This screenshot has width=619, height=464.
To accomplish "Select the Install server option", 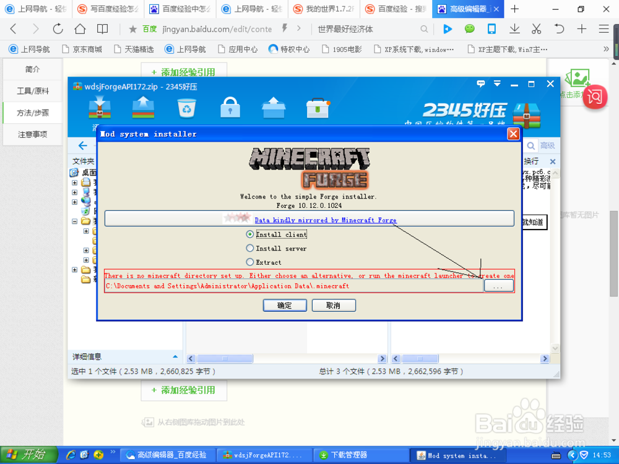I will tap(249, 248).
